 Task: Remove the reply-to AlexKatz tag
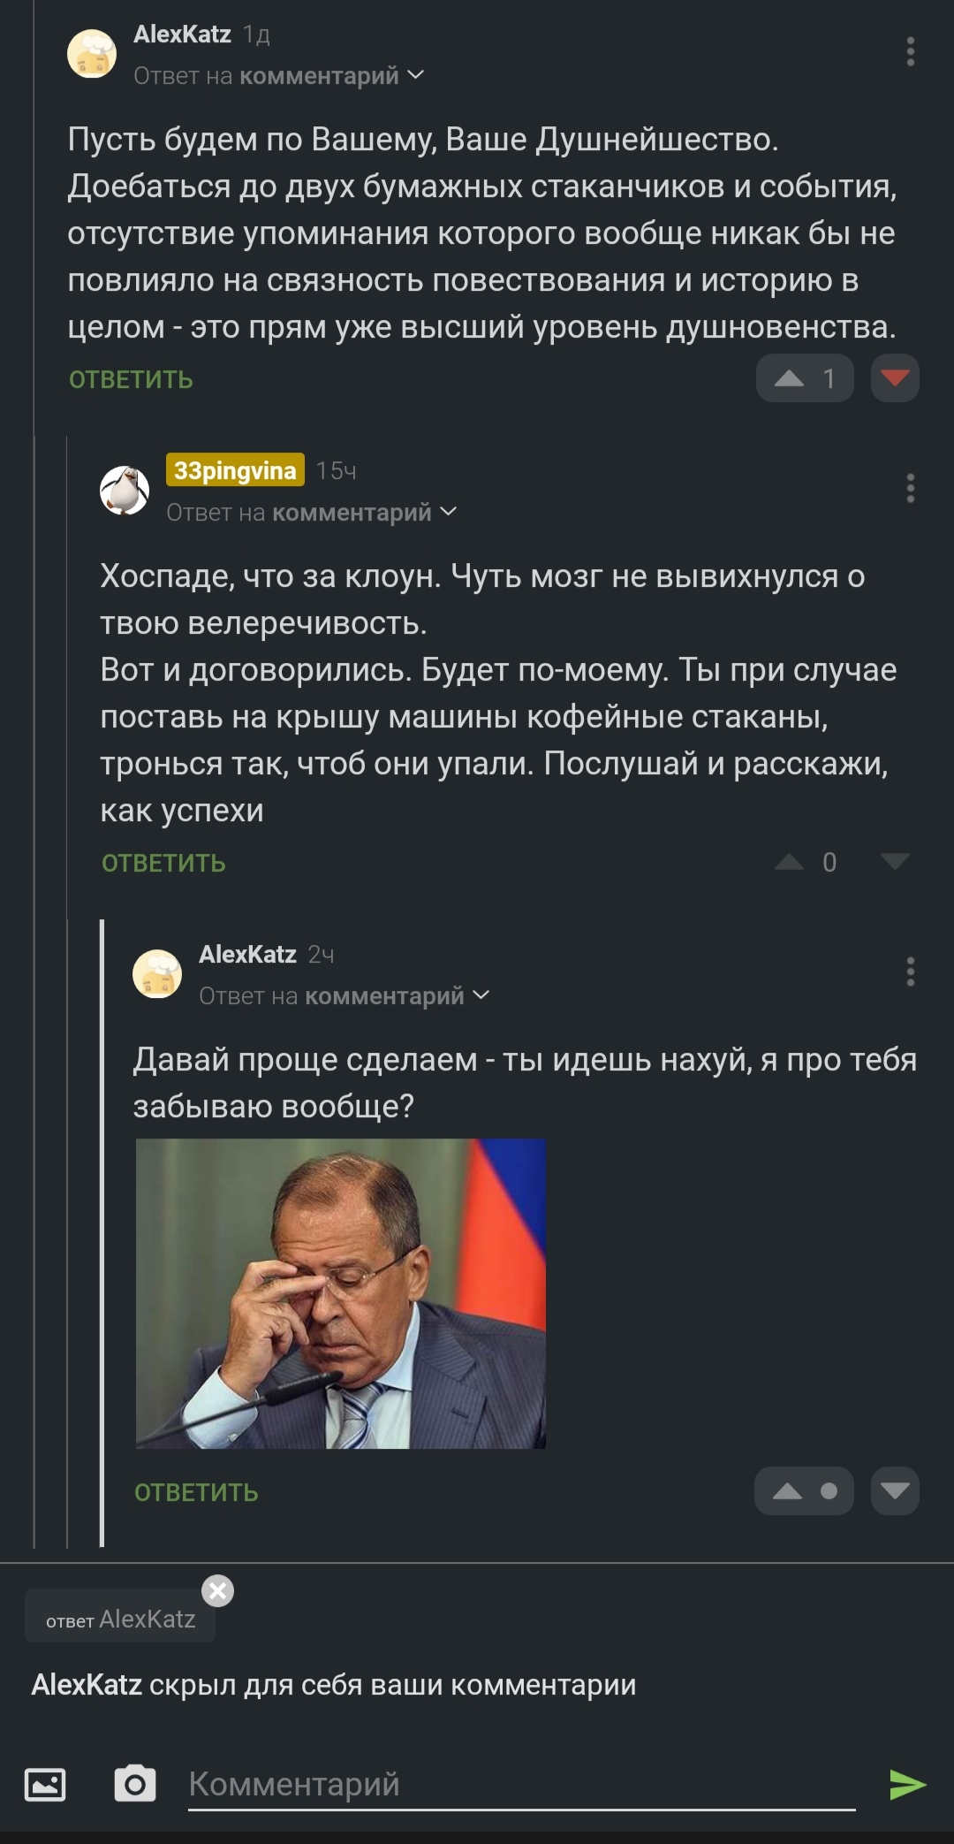click(x=218, y=1591)
